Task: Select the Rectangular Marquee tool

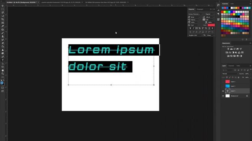Action: pos(3,9)
